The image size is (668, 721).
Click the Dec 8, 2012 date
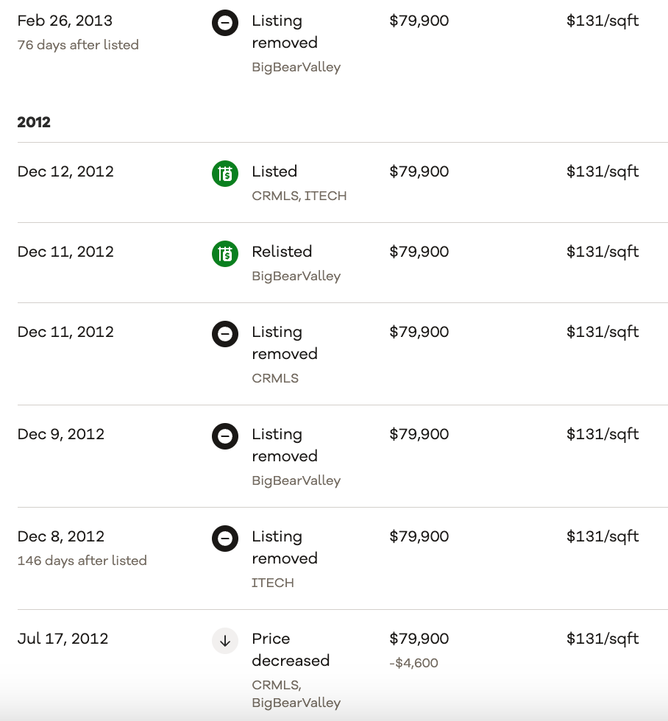[61, 536]
